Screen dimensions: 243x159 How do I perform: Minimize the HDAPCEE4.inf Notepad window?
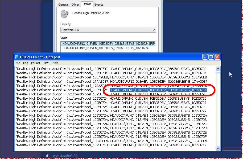(205, 57)
